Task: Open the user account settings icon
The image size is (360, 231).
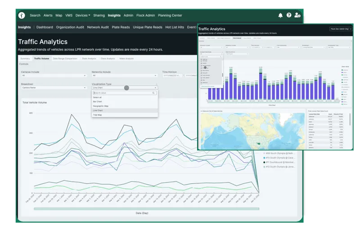Action: (x=297, y=15)
